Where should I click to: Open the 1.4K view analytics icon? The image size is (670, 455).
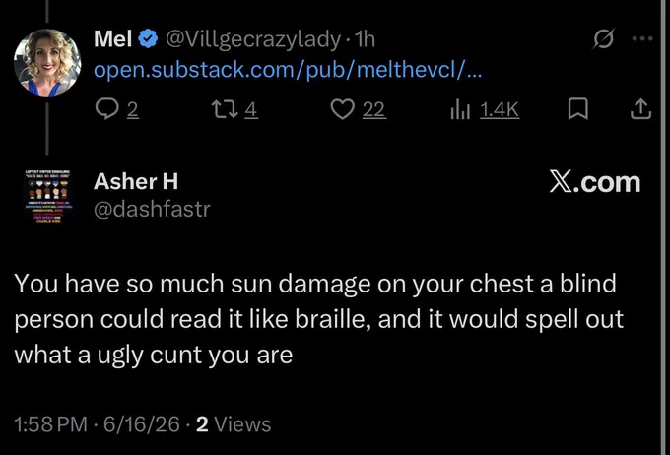pyautogui.click(x=461, y=109)
